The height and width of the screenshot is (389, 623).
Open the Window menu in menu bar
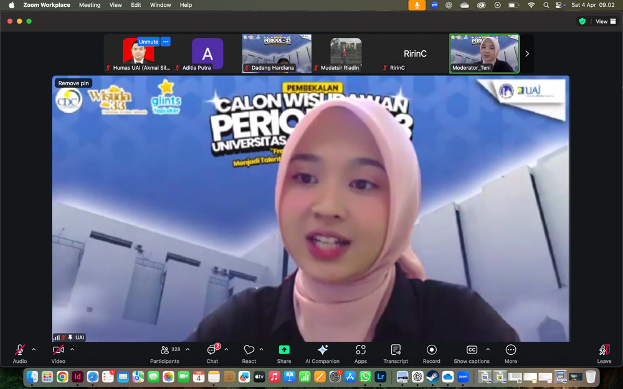[160, 5]
